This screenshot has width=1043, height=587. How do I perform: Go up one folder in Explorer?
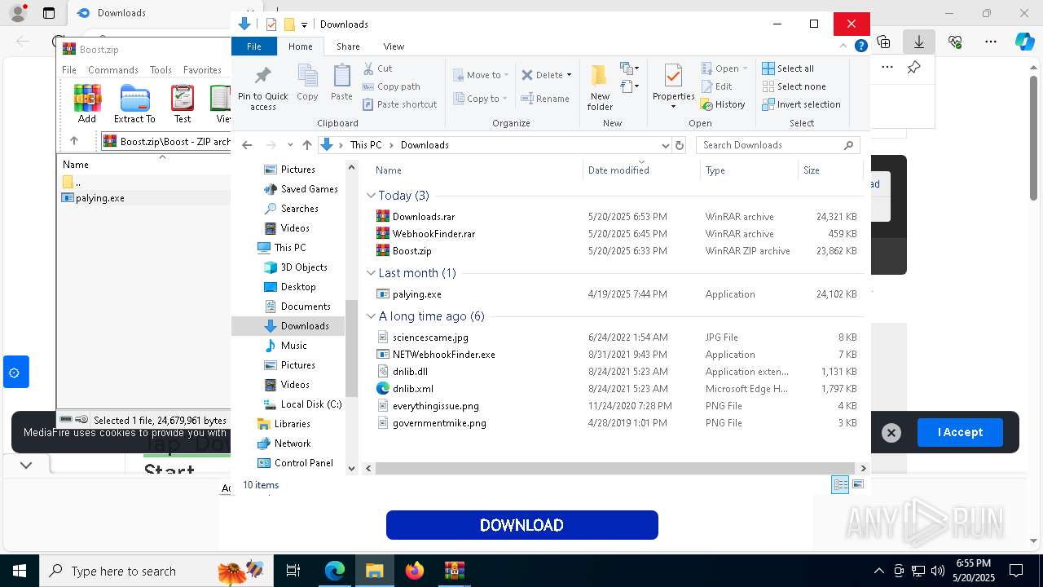307,145
